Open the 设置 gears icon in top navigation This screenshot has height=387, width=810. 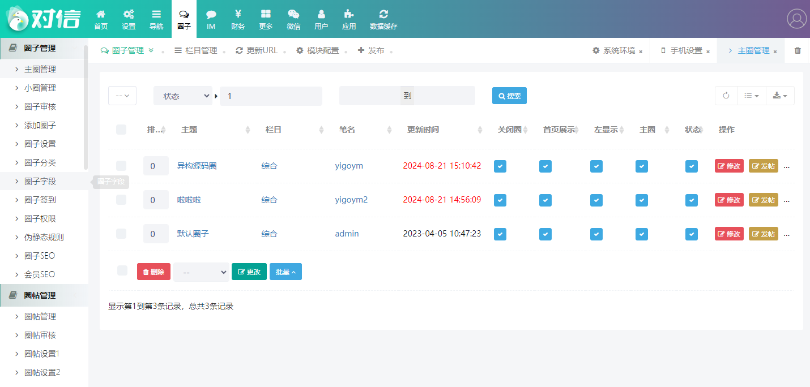[129, 14]
